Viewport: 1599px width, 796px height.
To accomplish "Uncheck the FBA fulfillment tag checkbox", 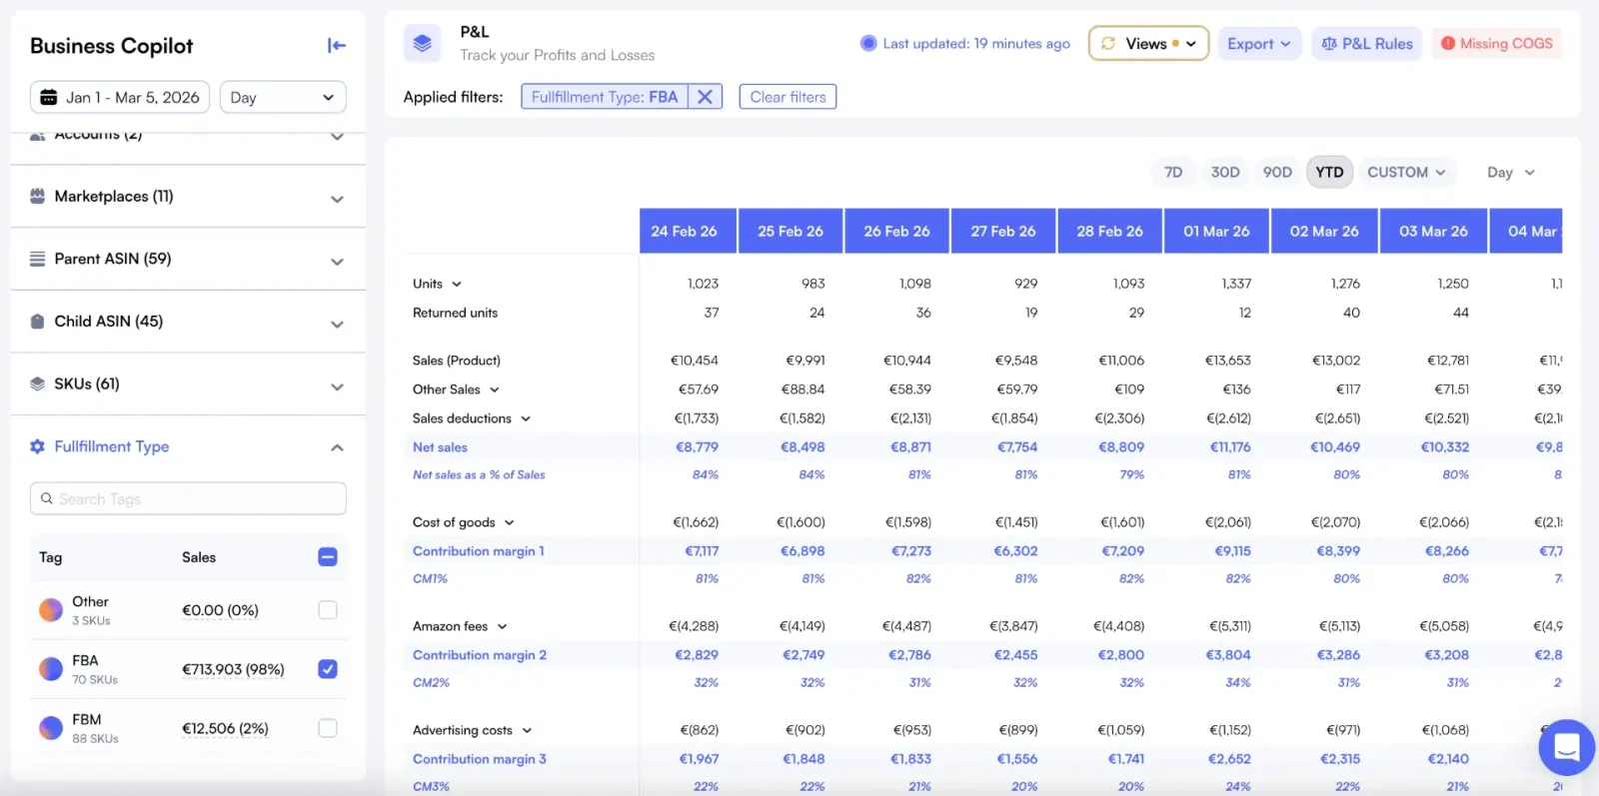I will tap(327, 668).
